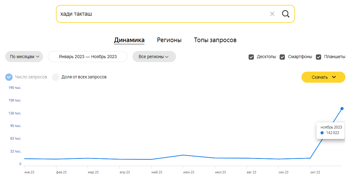Screen dimensions: 354x178
Task: Click the blue dot in the tooltip legend
Action: pos(322,133)
